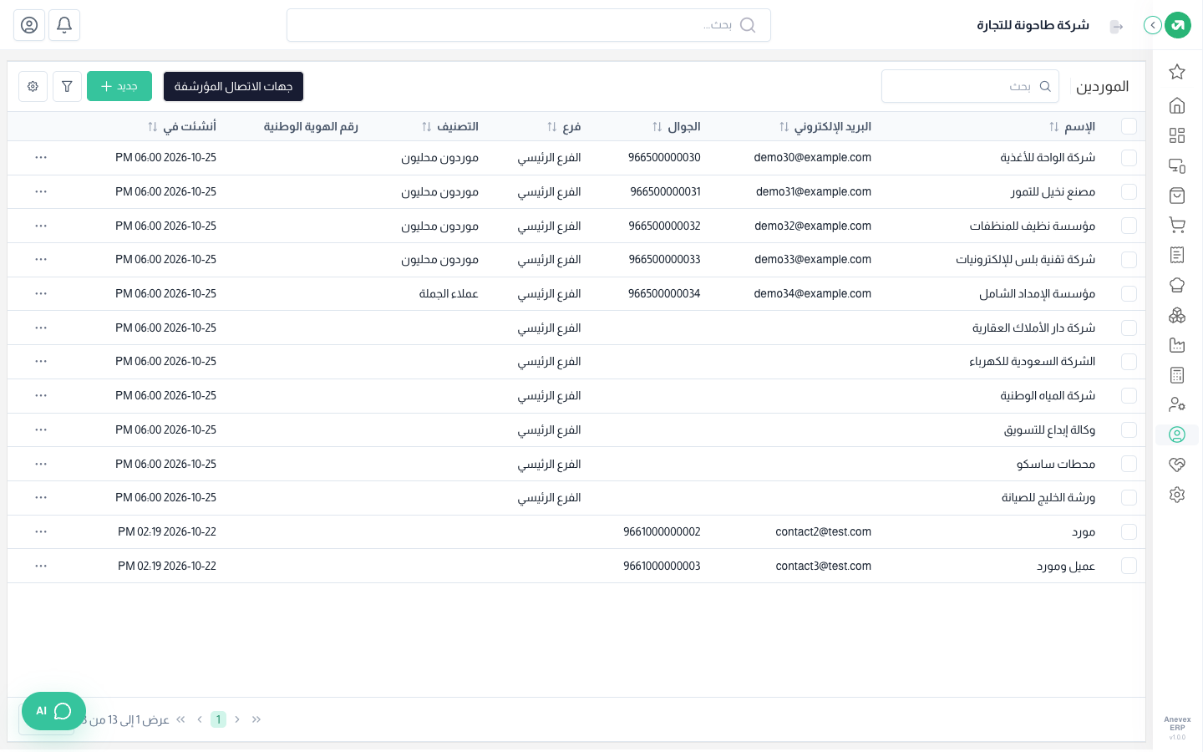The image size is (1203, 752).
Task: Go to the home icon in the sidebar
Action: pyautogui.click(x=1177, y=105)
